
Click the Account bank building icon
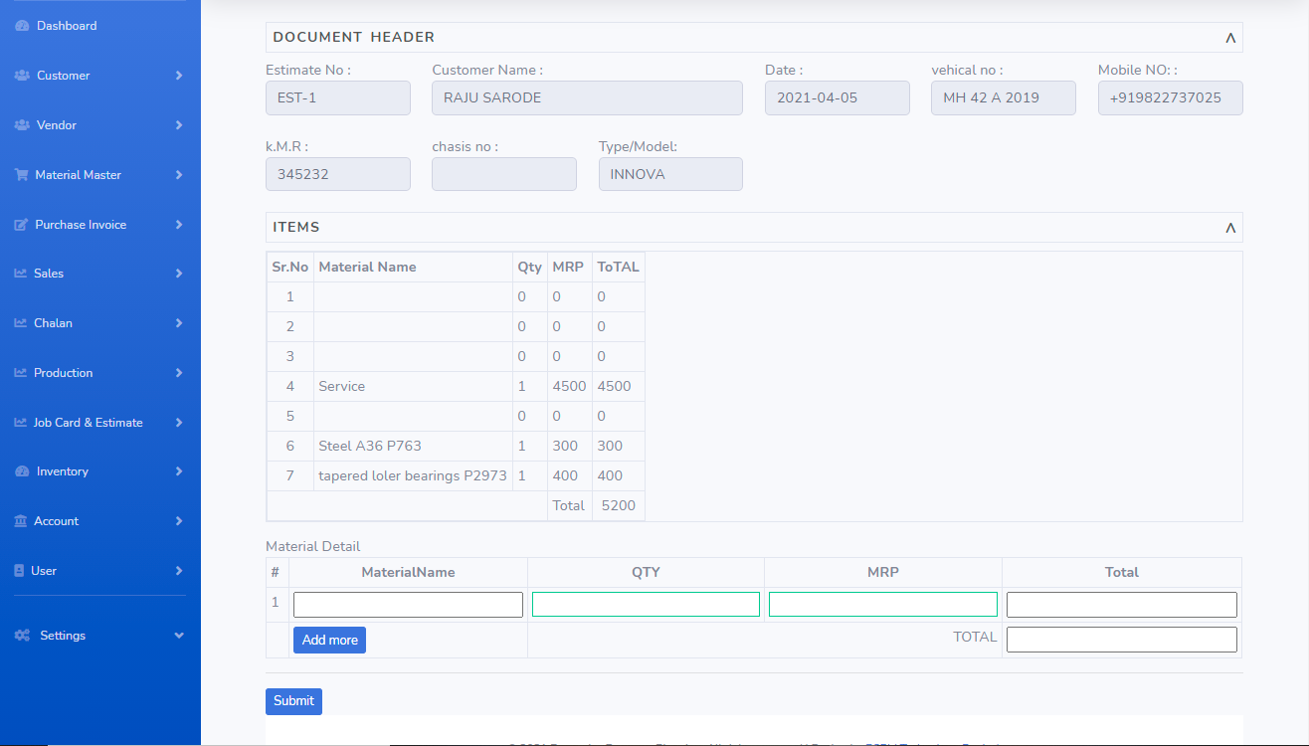(21, 521)
